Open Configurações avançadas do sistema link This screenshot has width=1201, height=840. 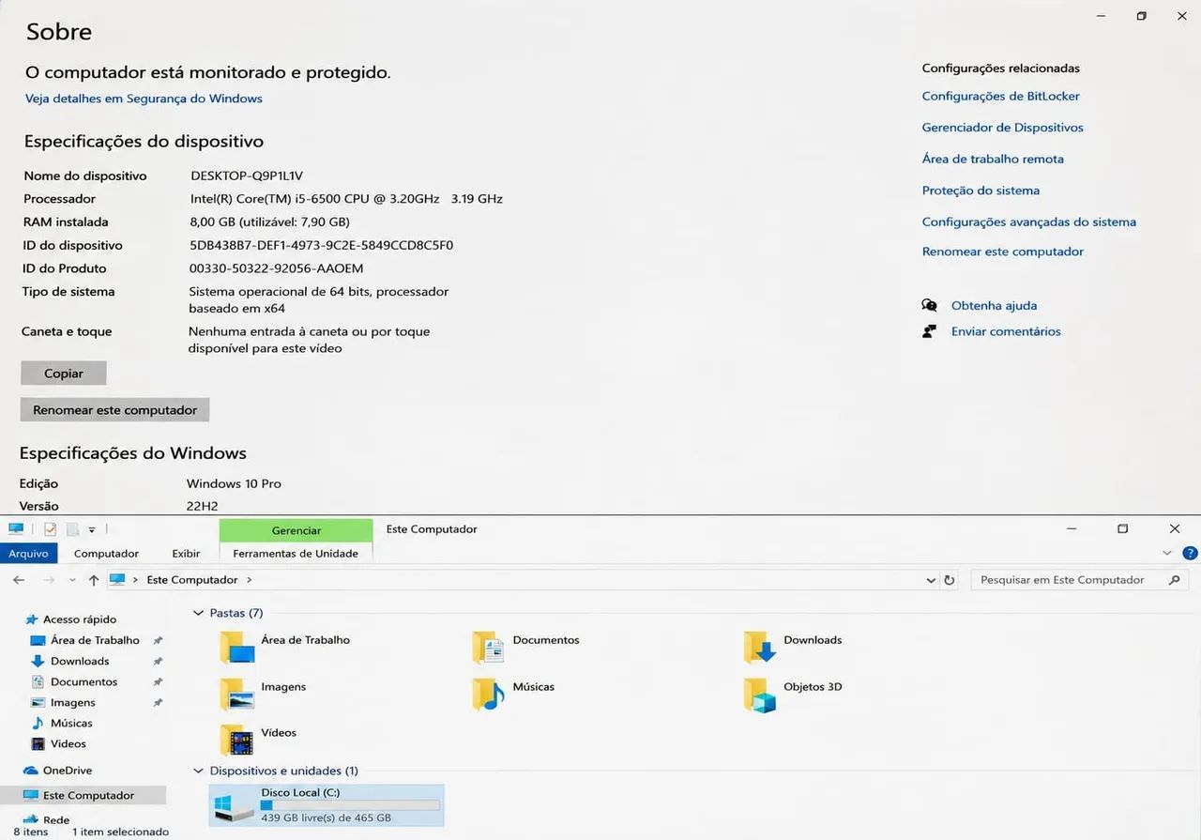[x=1028, y=222]
